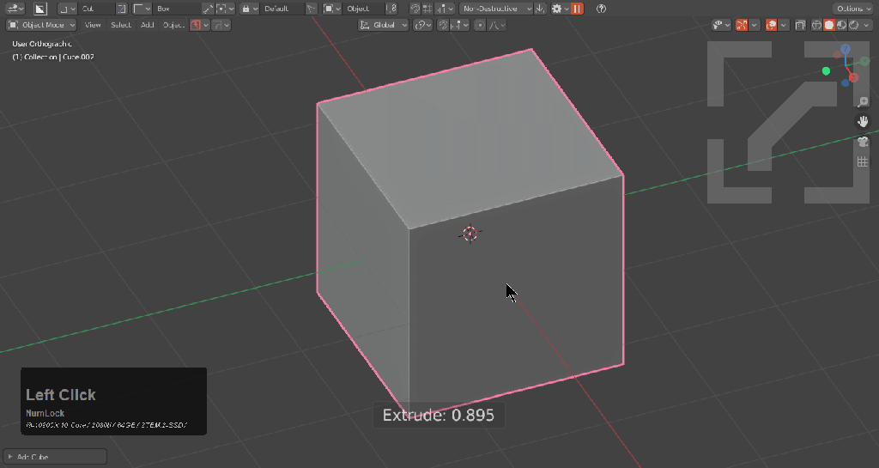Image resolution: width=879 pixels, height=468 pixels.
Task: Toggle X-ray view icon
Action: [x=800, y=25]
